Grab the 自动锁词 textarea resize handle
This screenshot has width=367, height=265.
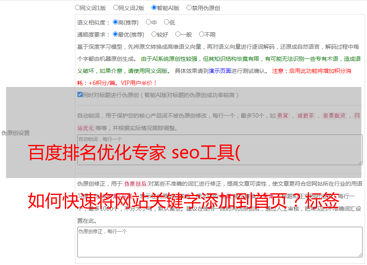tap(360, 163)
